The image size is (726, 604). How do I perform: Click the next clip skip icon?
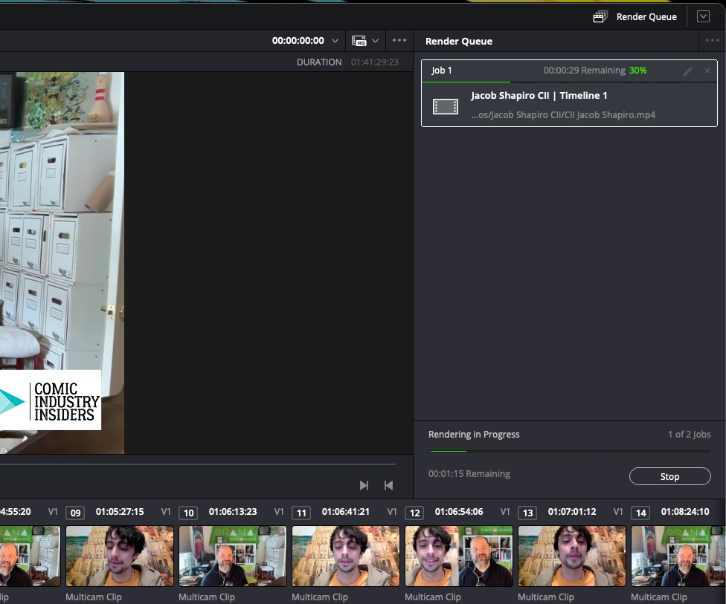tap(364, 485)
